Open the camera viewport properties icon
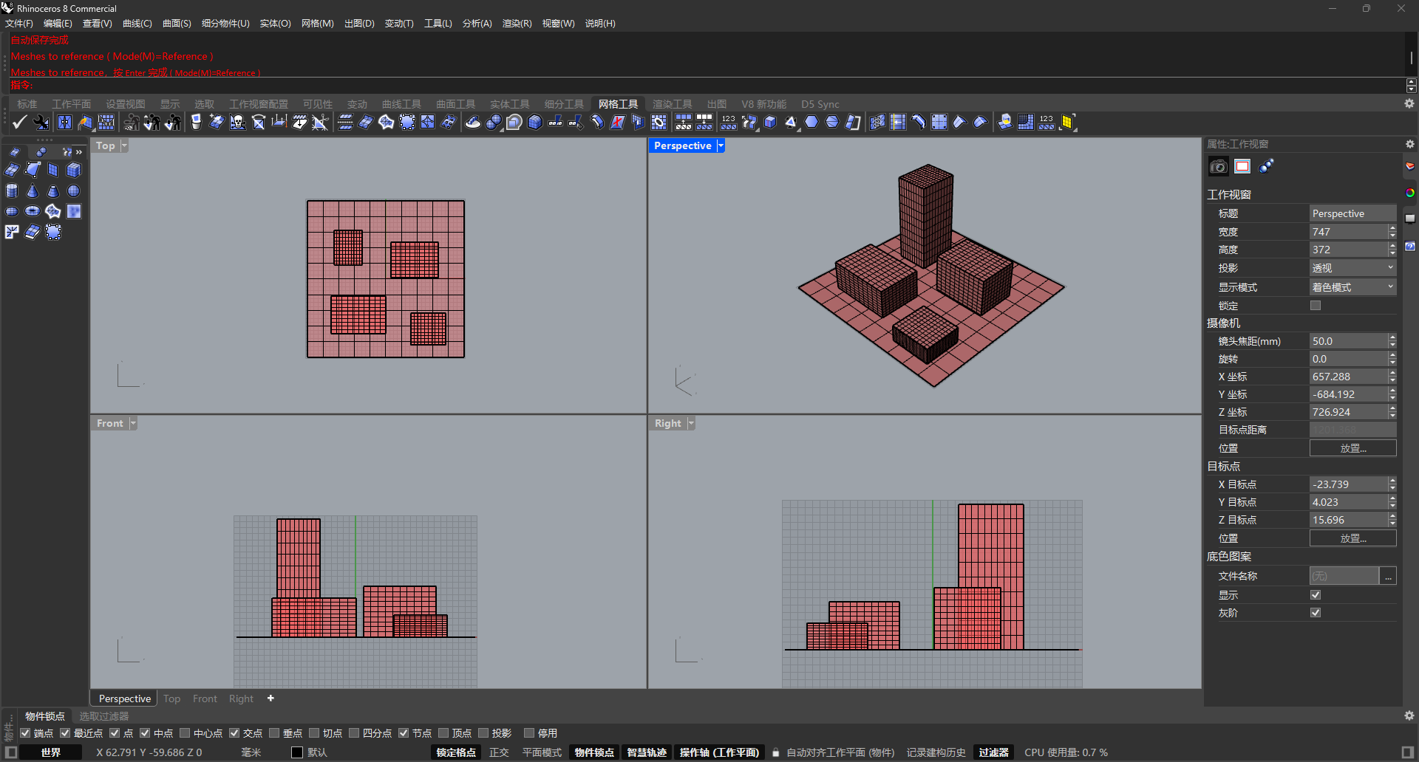 pos(1218,167)
